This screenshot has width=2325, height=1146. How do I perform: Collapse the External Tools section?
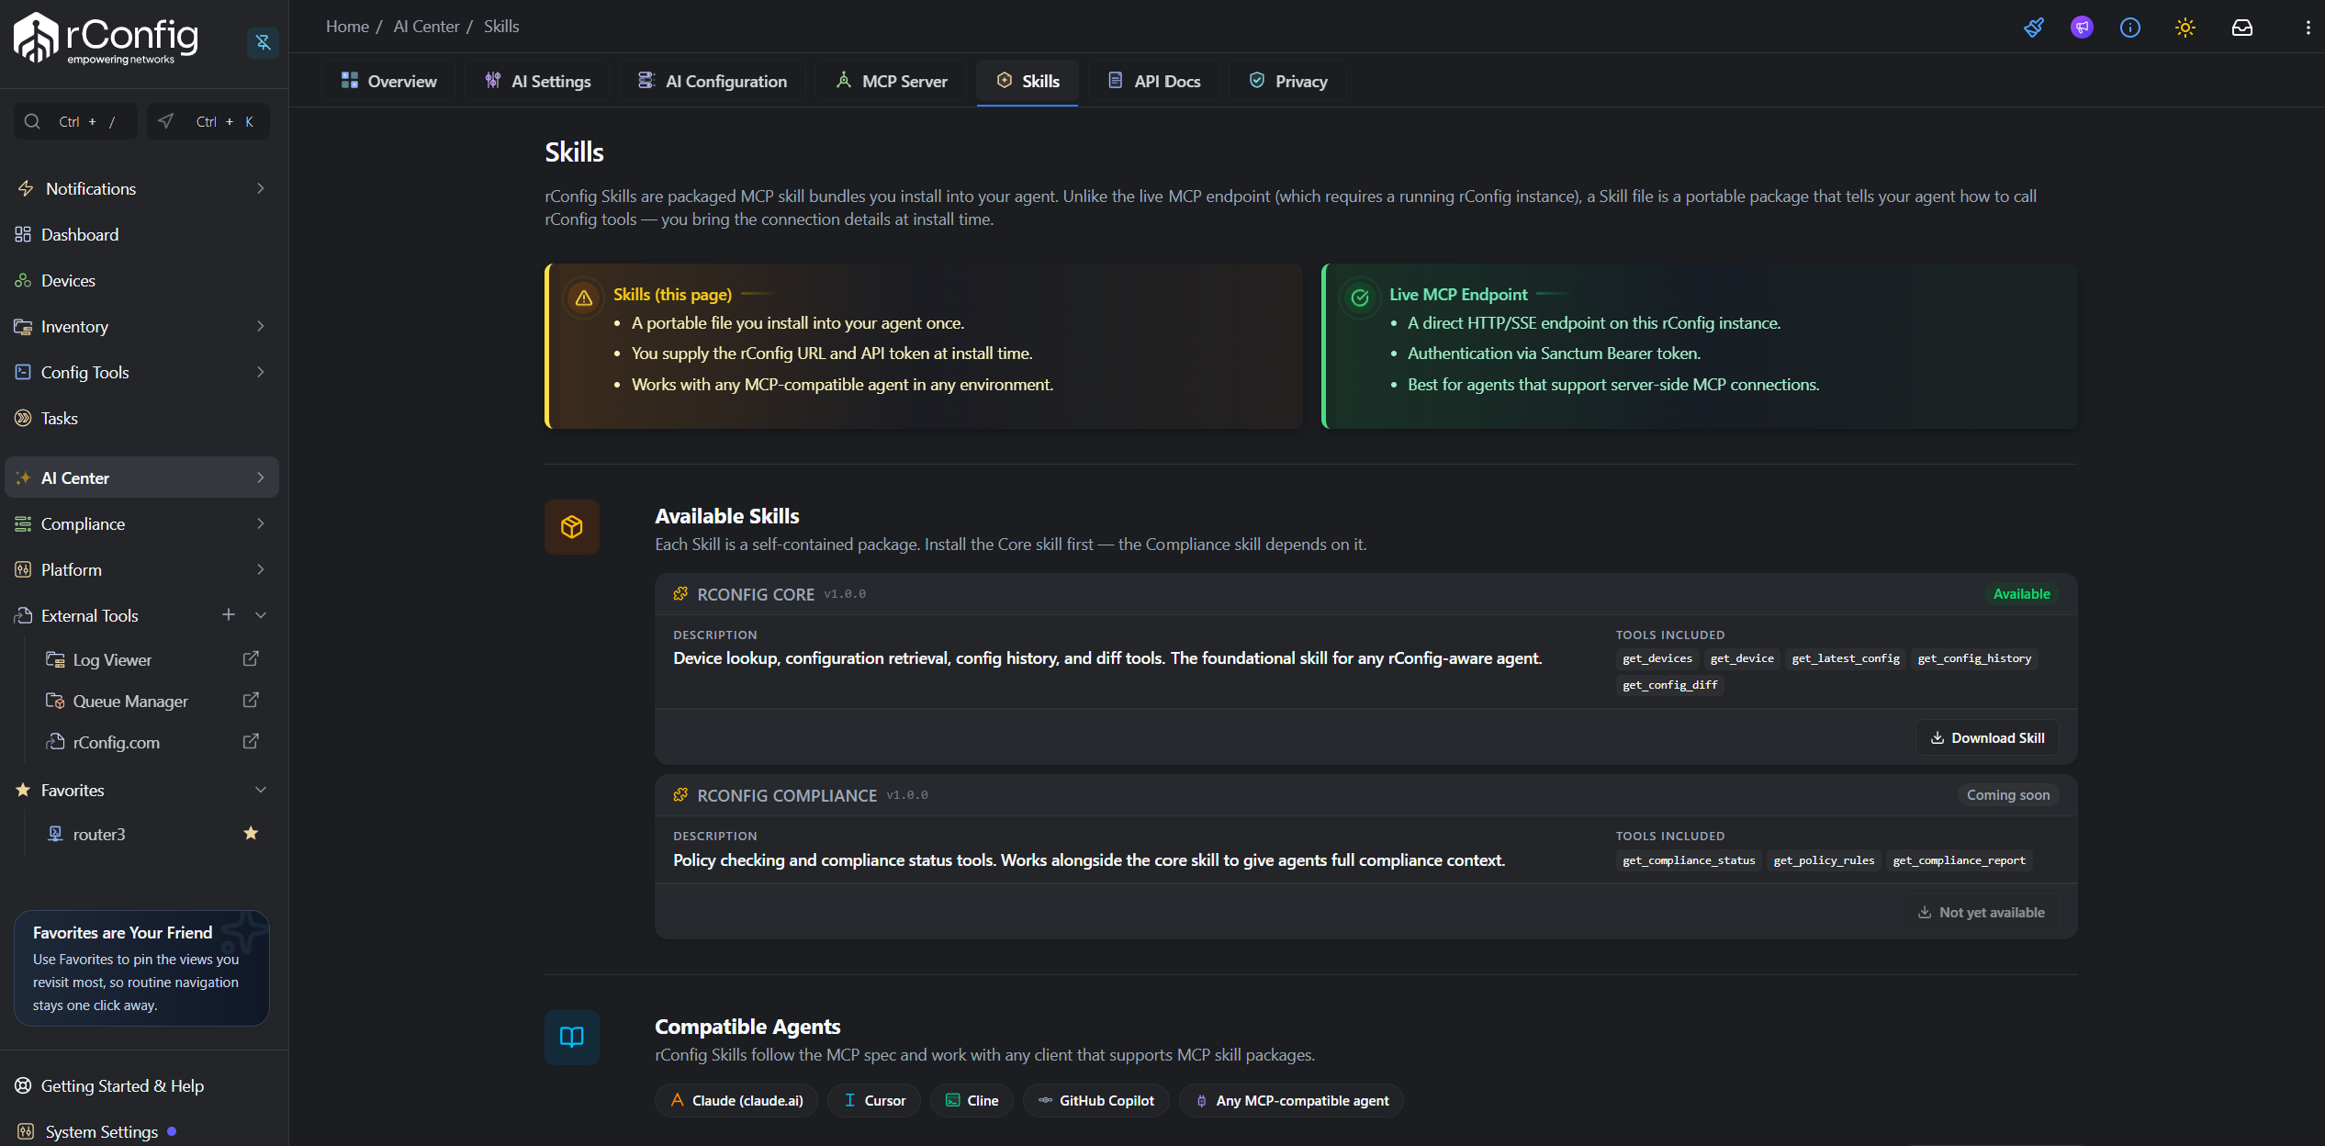[x=261, y=614]
